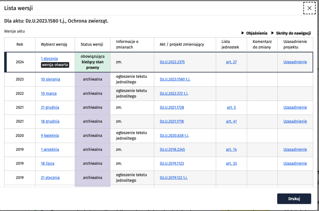This screenshot has width=319, height=211.
Task: Open Uzasadnienie for the 2024 version
Action: [x=295, y=62]
